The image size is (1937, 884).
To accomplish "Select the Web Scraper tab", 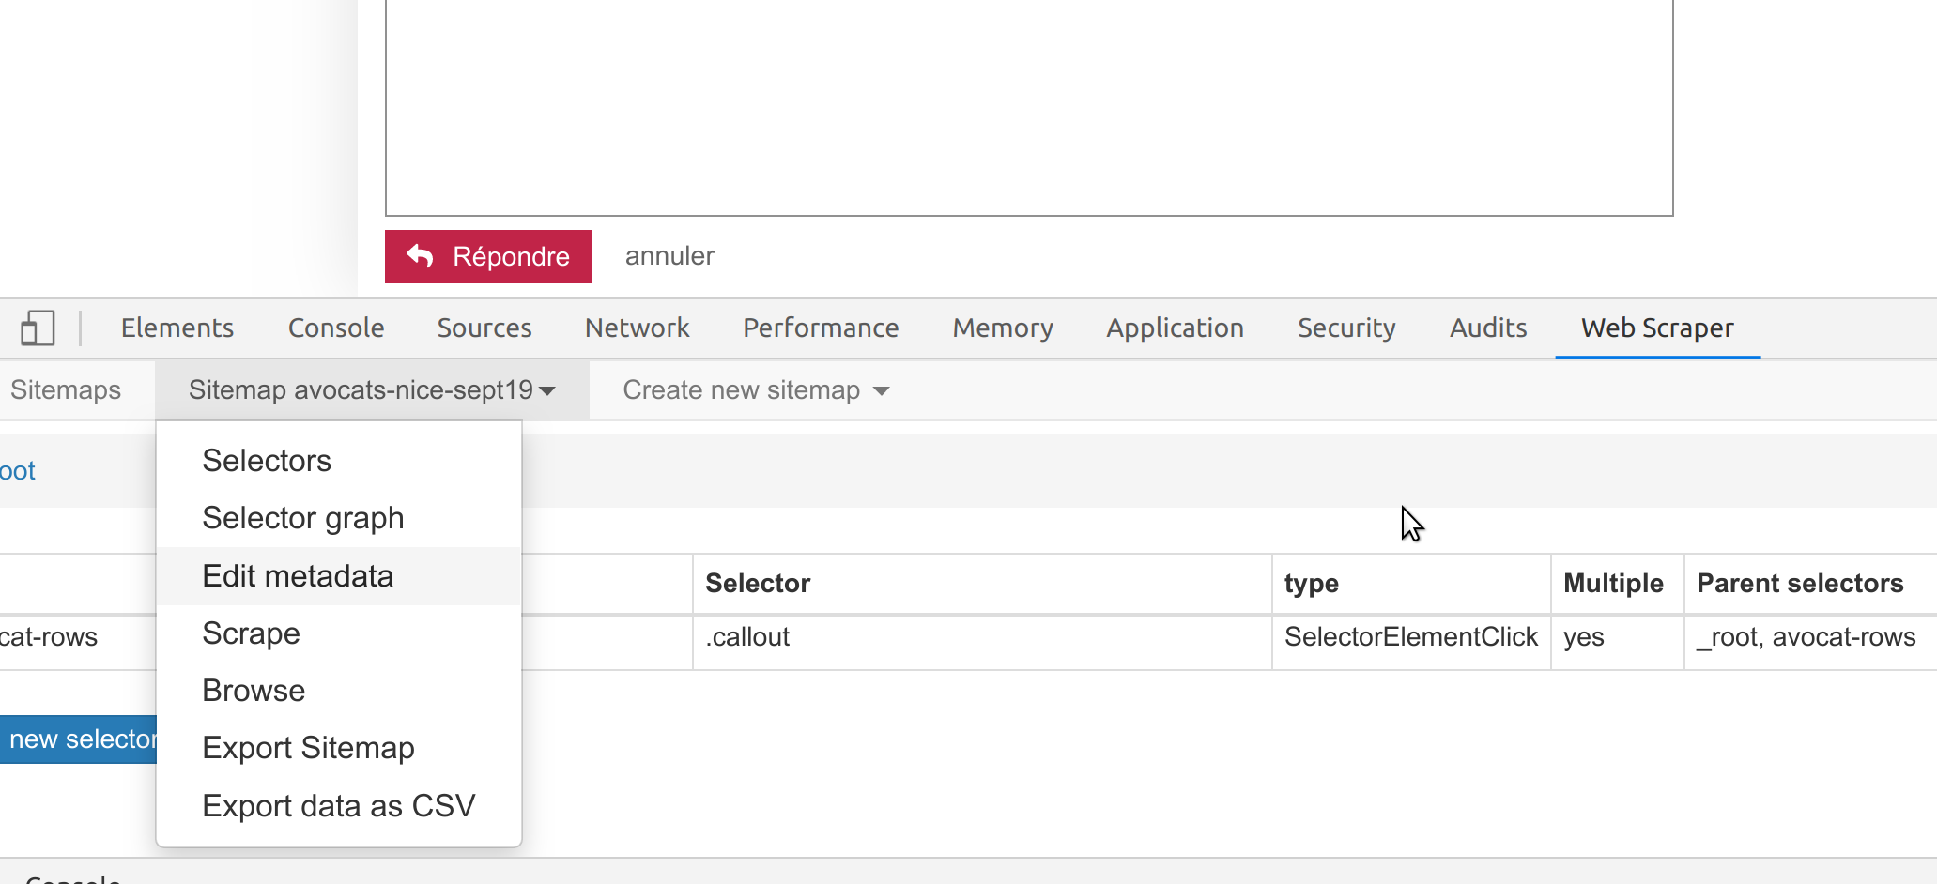I will 1657,328.
